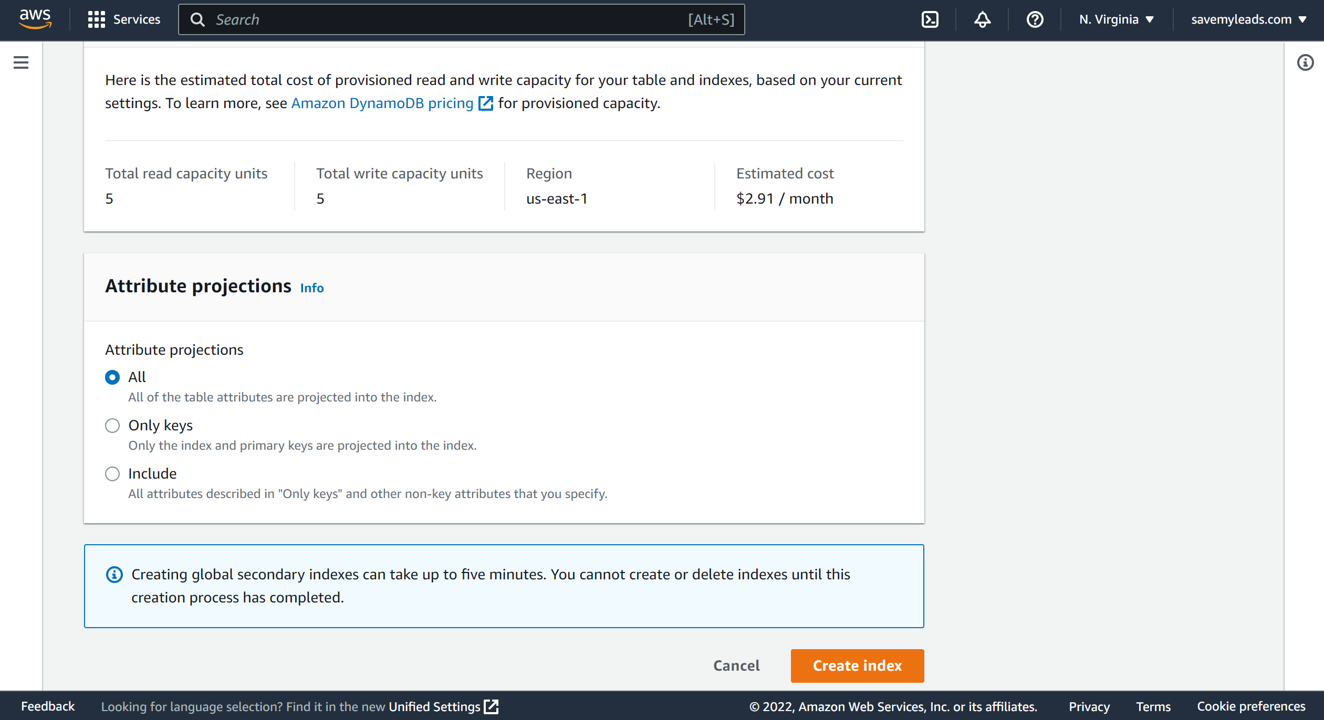Select the Only keys radio button
The width and height of the screenshot is (1324, 720).
112,425
